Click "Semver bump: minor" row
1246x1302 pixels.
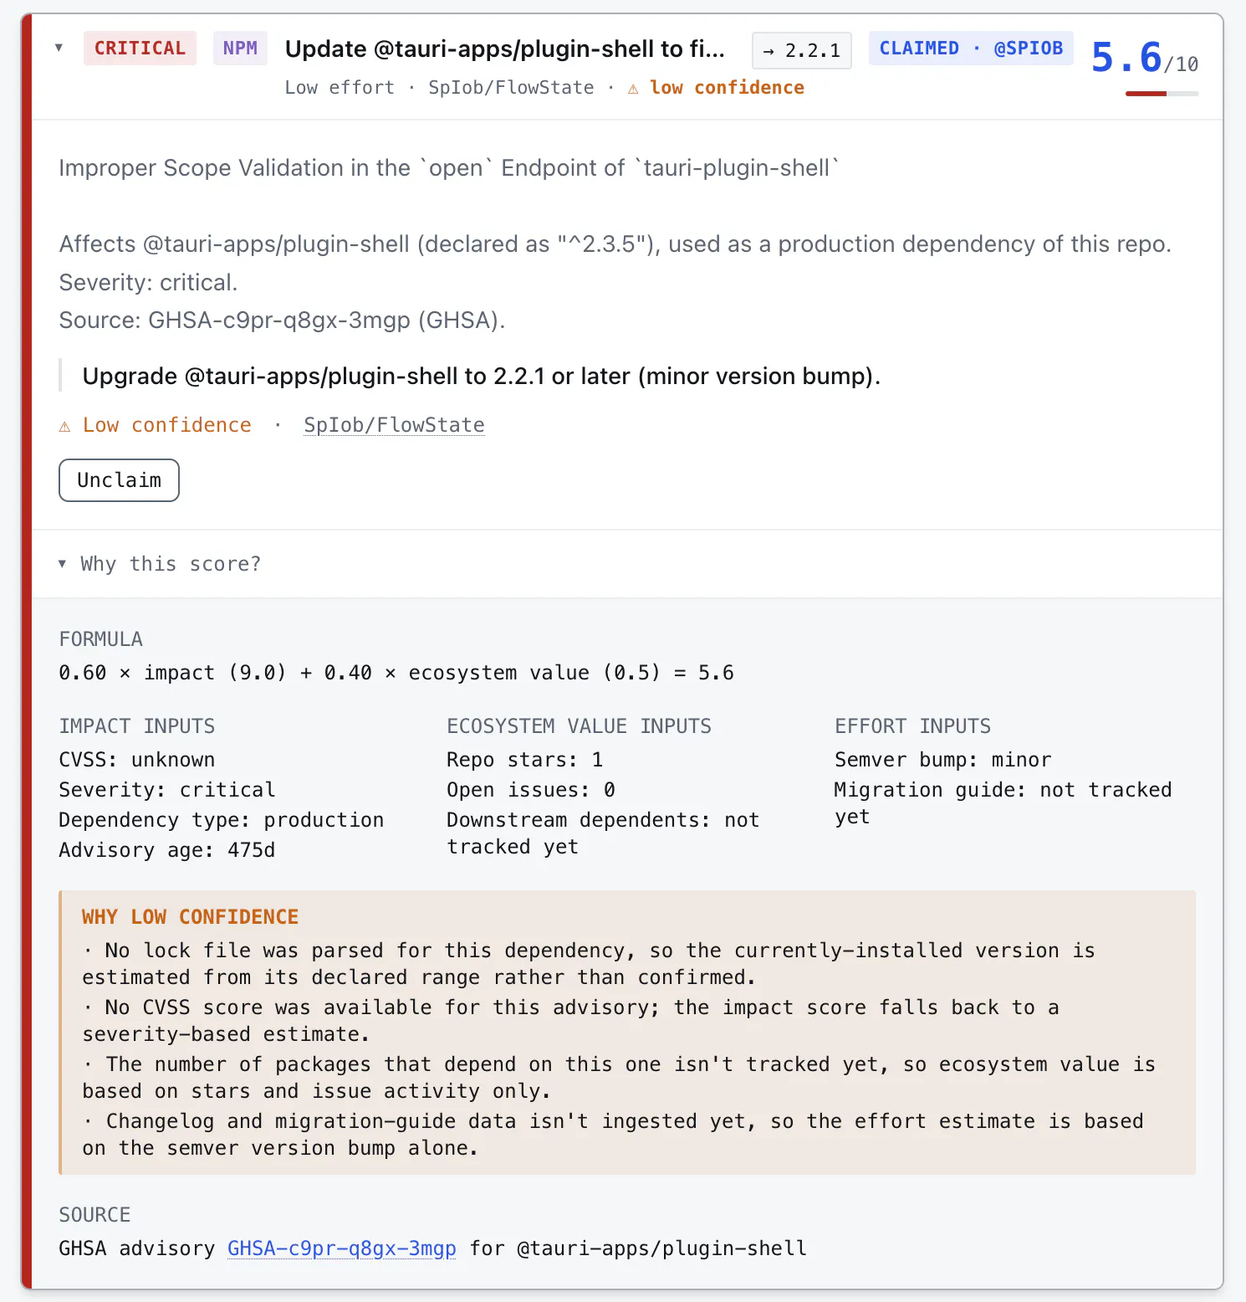[942, 760]
